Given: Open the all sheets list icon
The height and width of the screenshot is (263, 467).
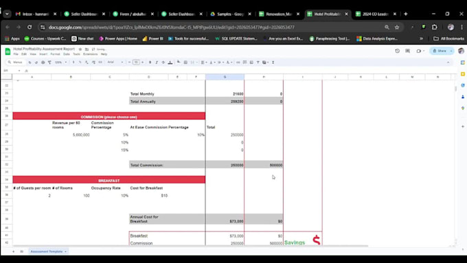Looking at the screenshot, I should coord(22,251).
